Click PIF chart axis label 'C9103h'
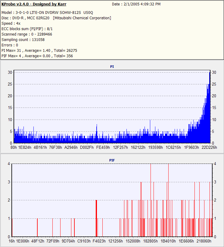The height and width of the screenshot is (247, 224). tap(84, 241)
